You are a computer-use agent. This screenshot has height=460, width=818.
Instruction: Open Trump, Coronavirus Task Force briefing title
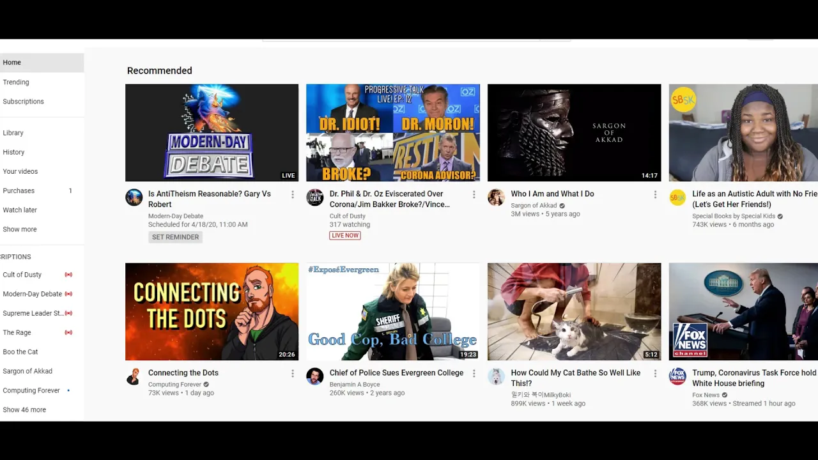pyautogui.click(x=755, y=378)
